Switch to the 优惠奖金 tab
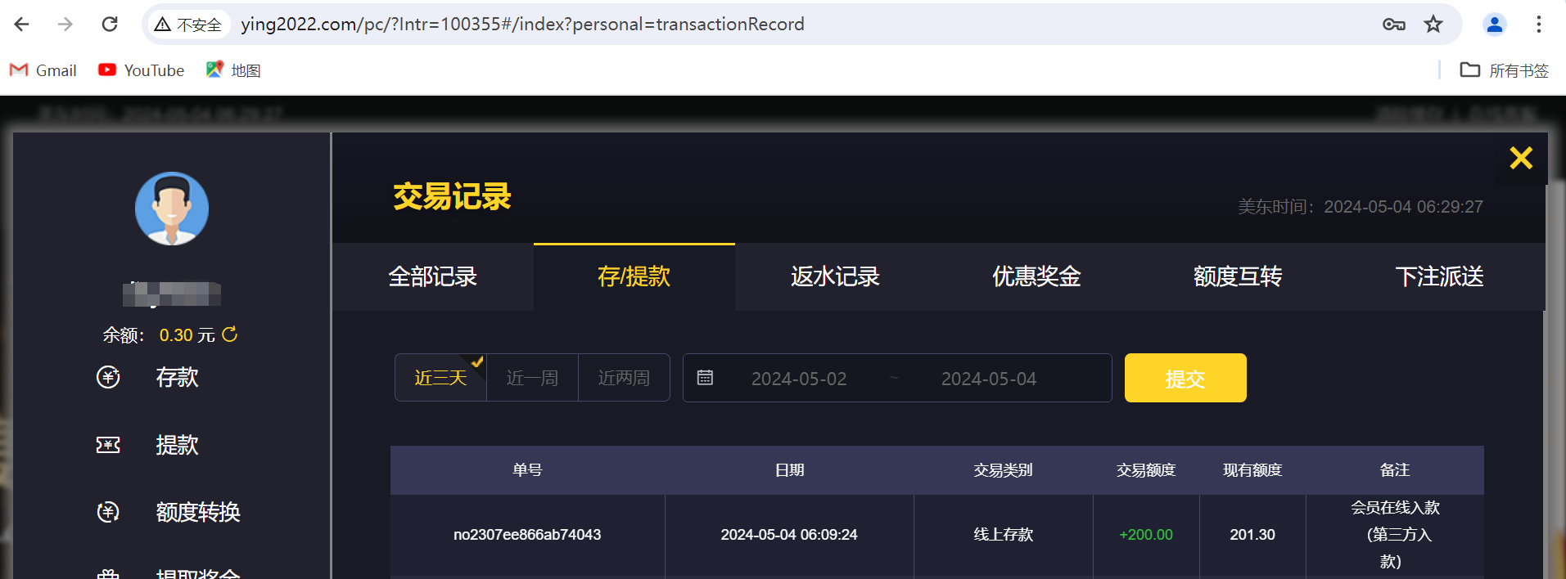 [1036, 276]
